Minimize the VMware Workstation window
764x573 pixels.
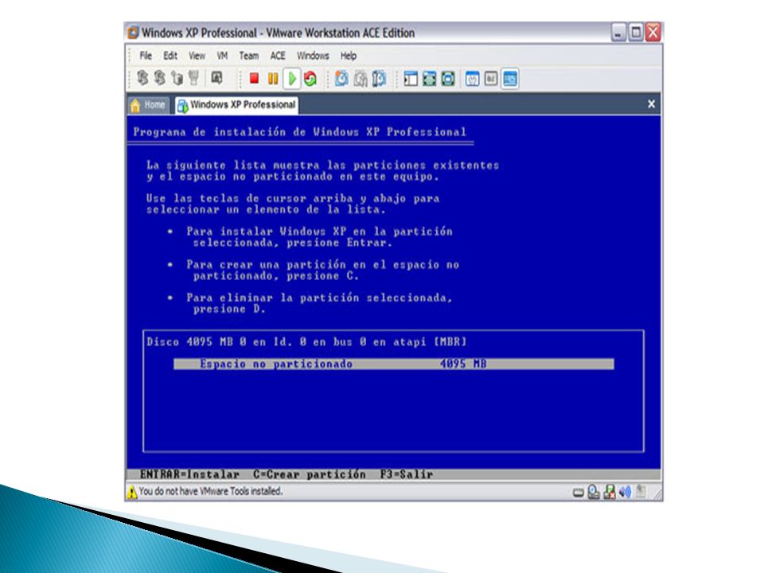(x=618, y=33)
